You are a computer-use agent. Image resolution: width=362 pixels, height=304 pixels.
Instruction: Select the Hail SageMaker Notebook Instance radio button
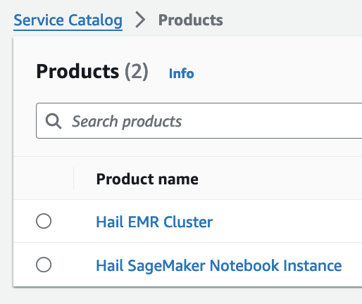tap(44, 265)
